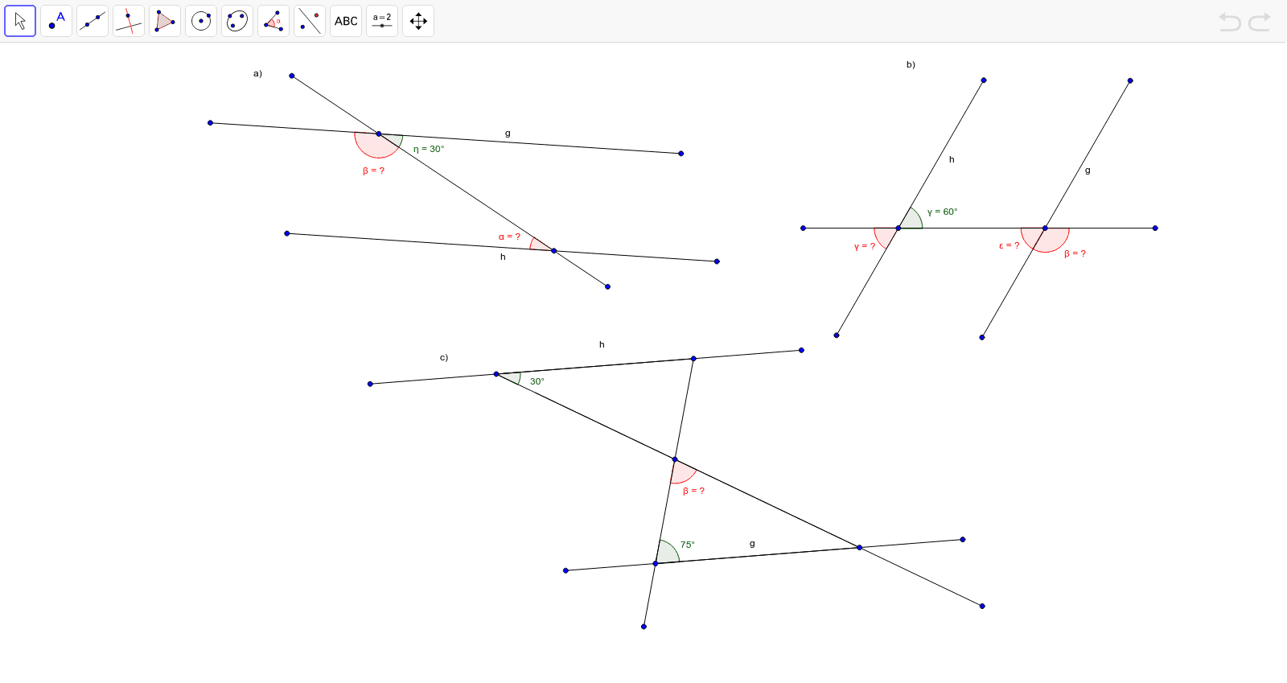
Task: Click line label 'h' in figure c)
Action: [602, 344]
